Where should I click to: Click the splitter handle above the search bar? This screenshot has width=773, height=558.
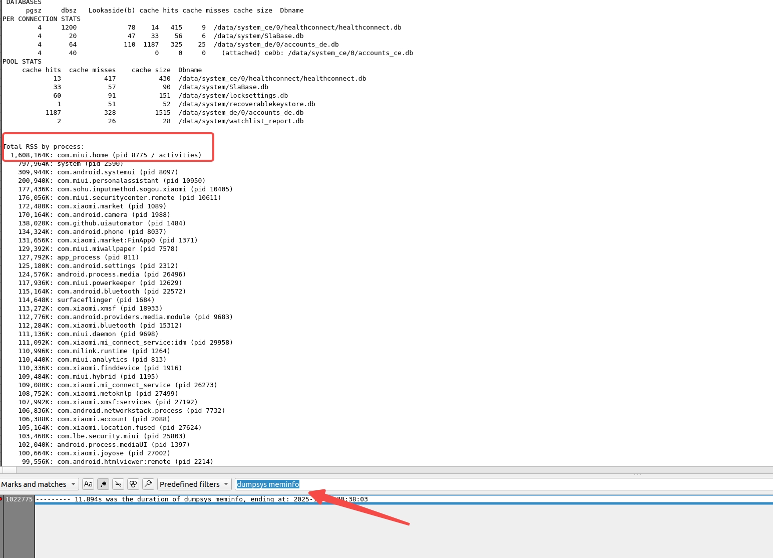[x=636, y=474]
